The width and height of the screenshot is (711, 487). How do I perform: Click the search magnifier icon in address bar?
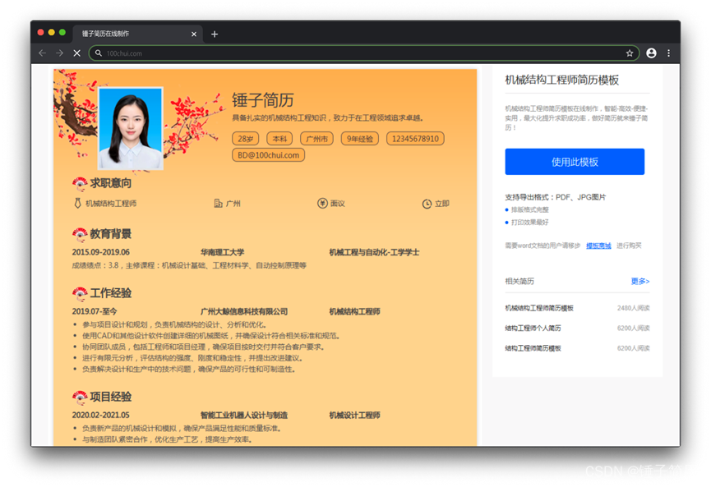click(x=99, y=53)
